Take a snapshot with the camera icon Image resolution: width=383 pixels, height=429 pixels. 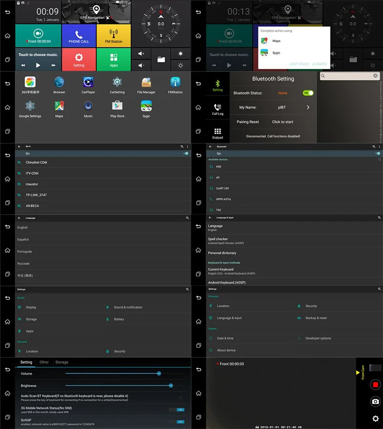tap(375, 401)
